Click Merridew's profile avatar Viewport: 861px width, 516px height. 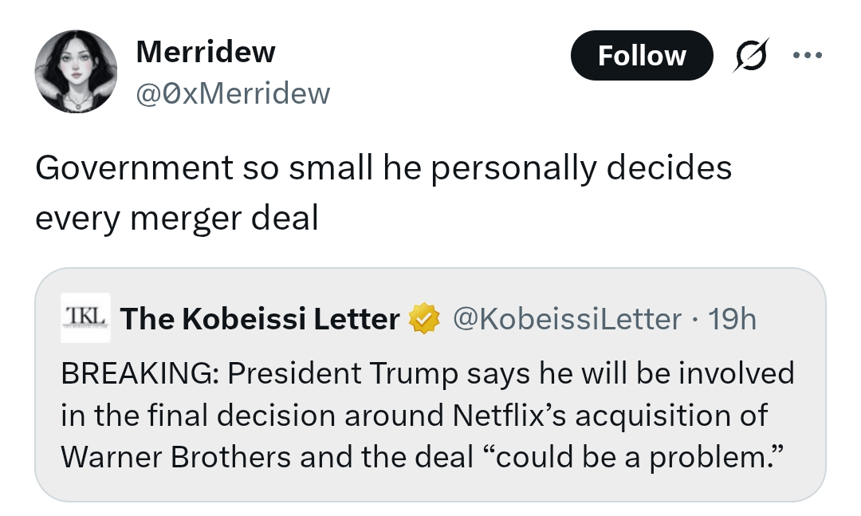pyautogui.click(x=77, y=72)
